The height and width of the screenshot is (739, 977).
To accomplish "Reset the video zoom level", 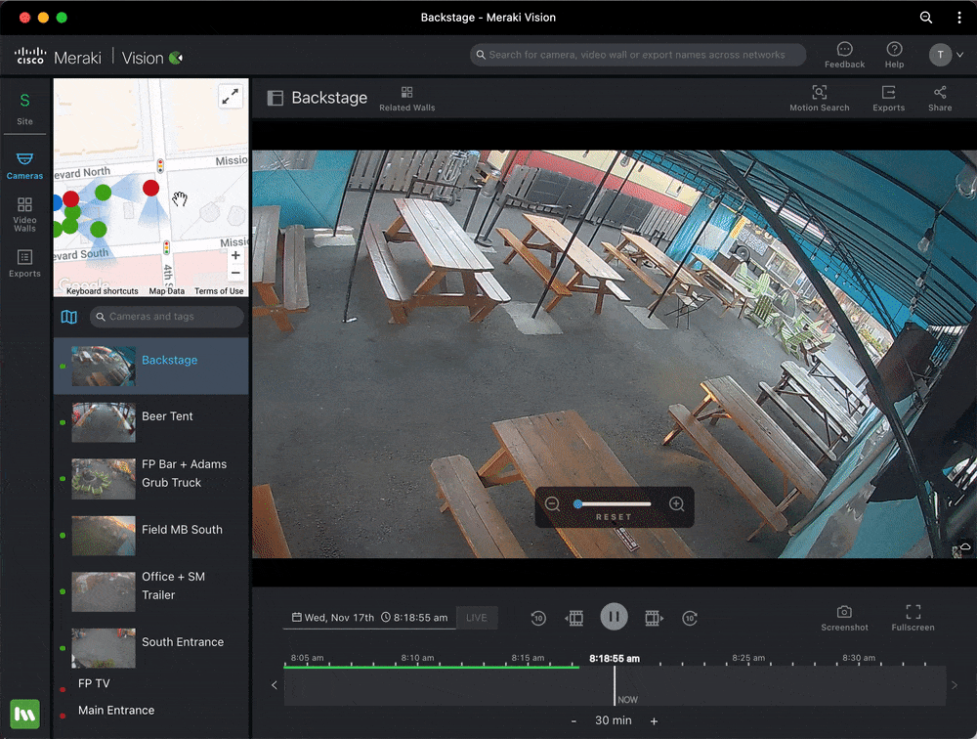I will point(614,517).
